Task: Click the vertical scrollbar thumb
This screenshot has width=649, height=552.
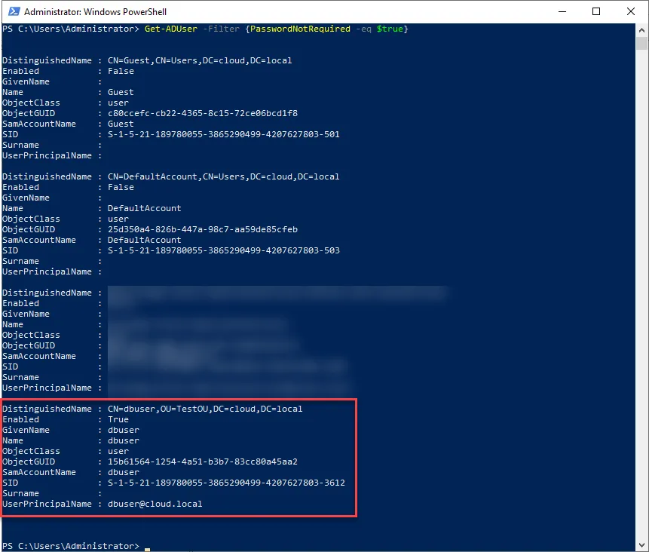Action: coord(641,44)
